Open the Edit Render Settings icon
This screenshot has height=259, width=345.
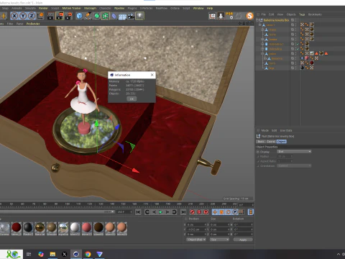[x=69, y=16]
